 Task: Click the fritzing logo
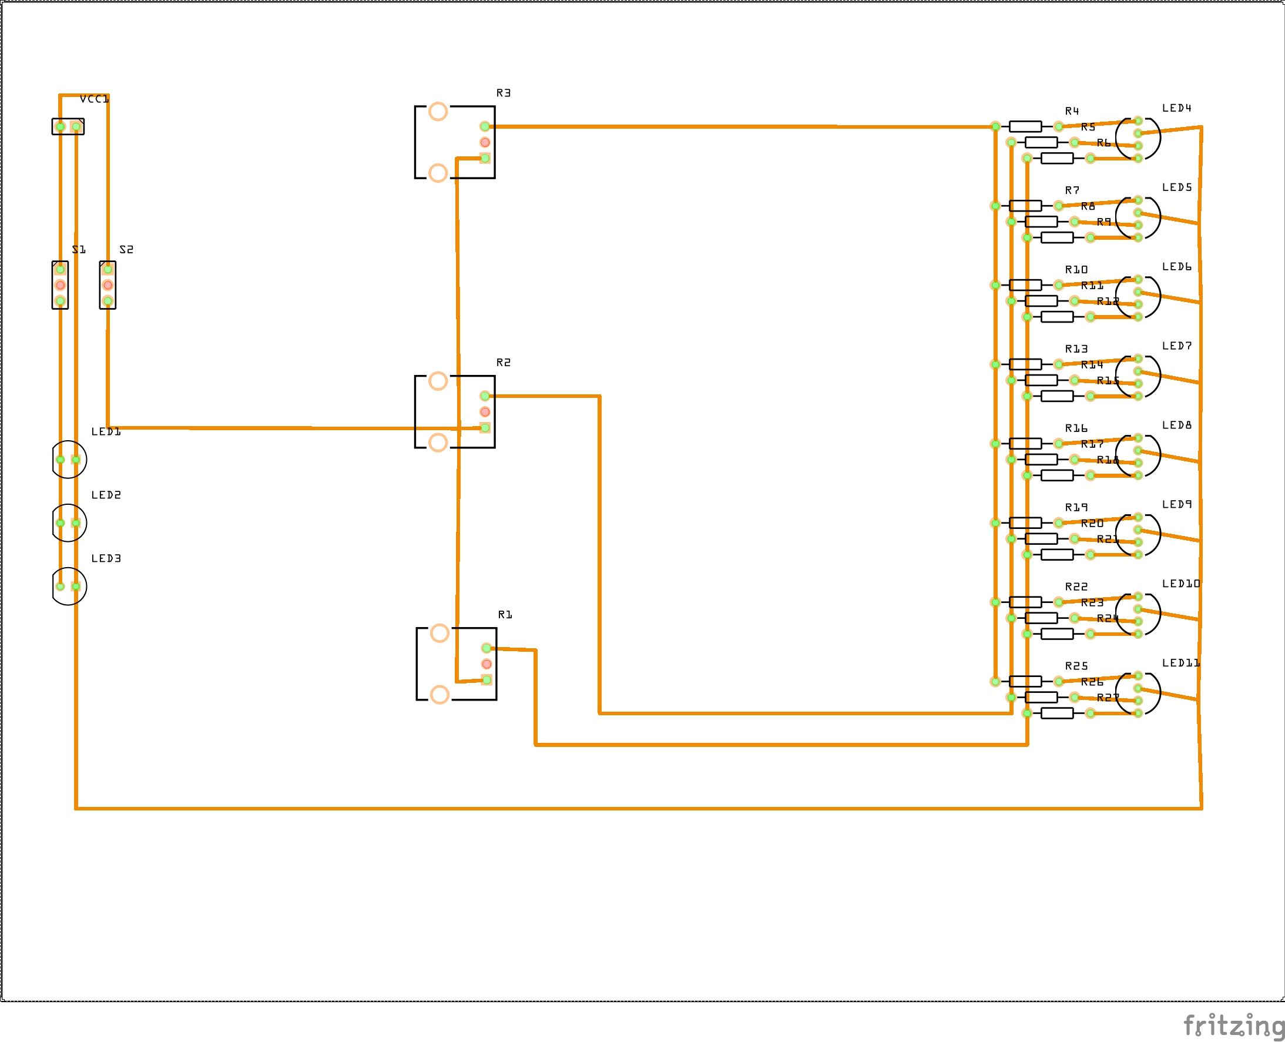tap(1233, 1025)
